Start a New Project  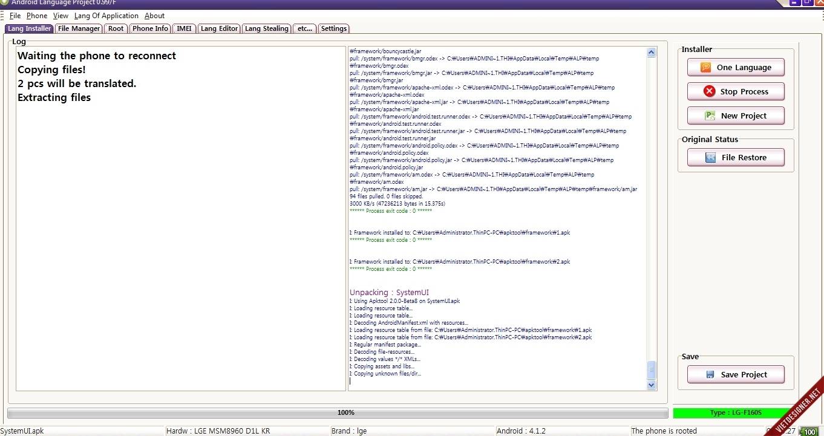pyautogui.click(x=736, y=116)
